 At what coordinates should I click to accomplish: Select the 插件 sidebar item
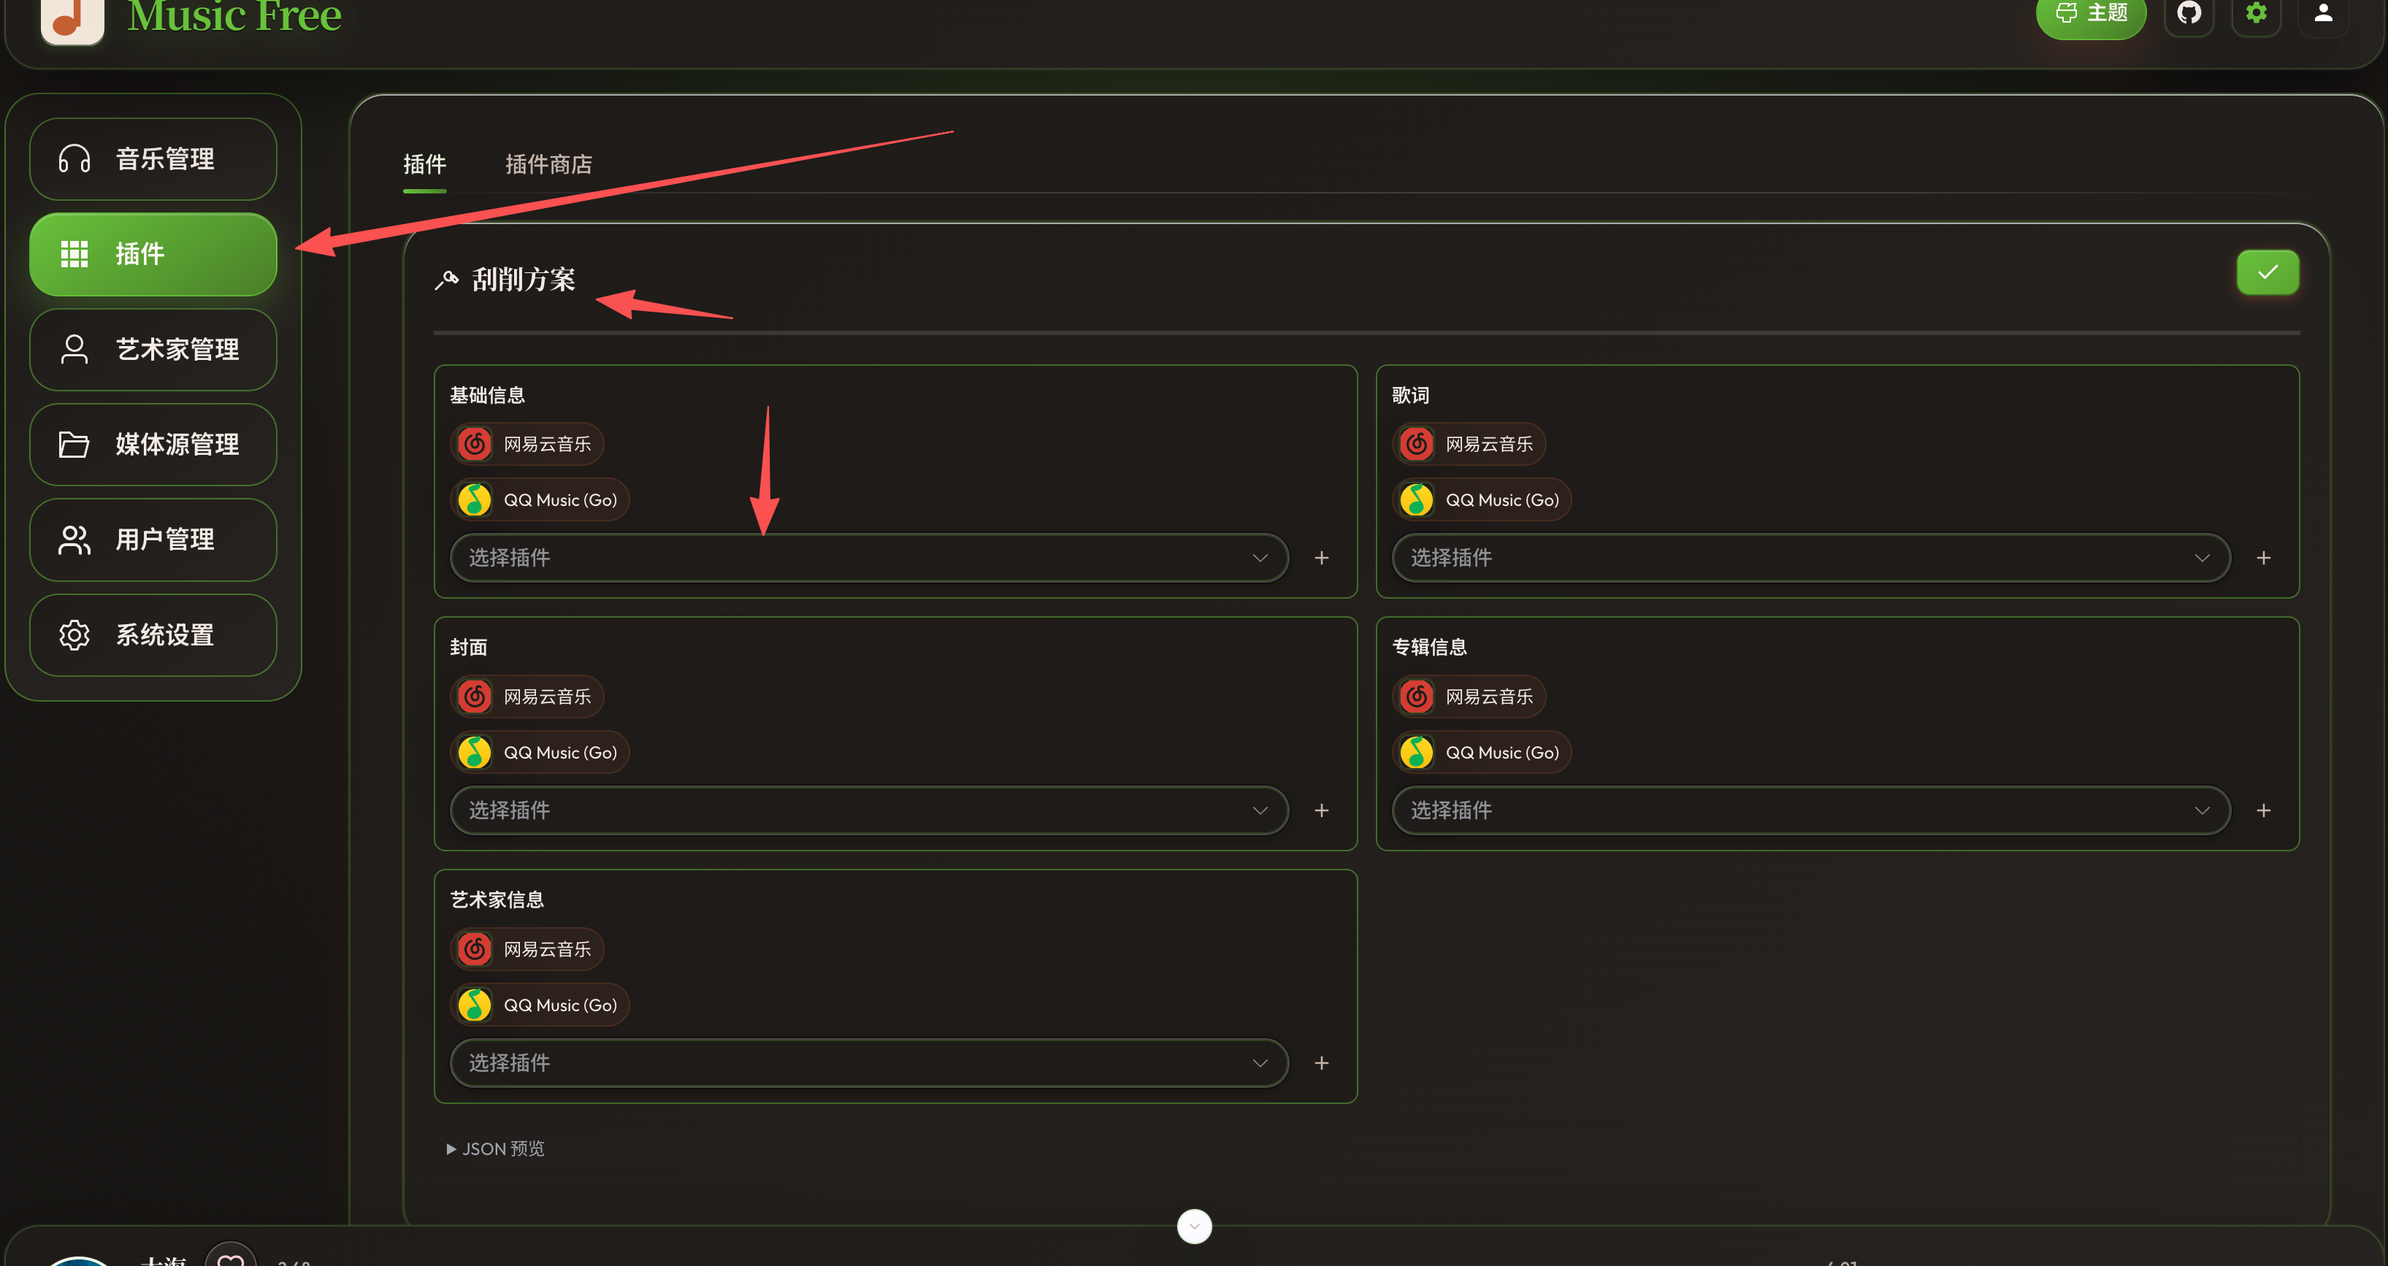click(153, 254)
